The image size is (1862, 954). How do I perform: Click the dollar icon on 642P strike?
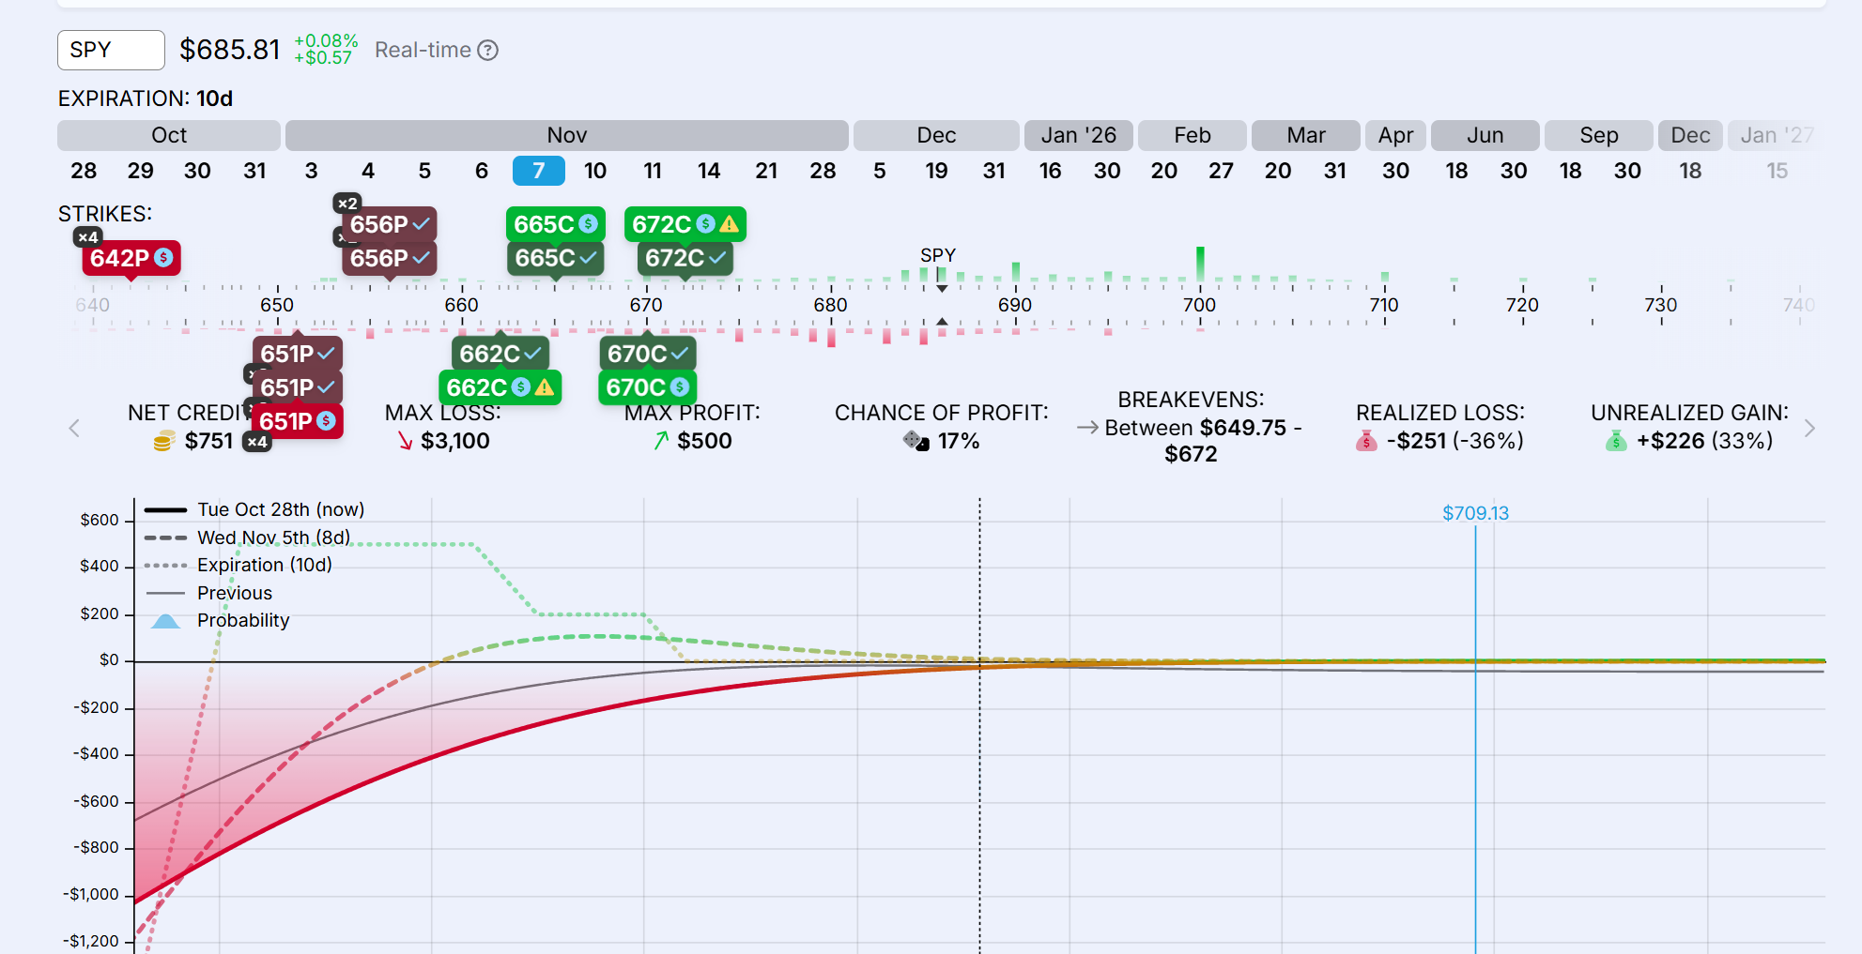(163, 258)
